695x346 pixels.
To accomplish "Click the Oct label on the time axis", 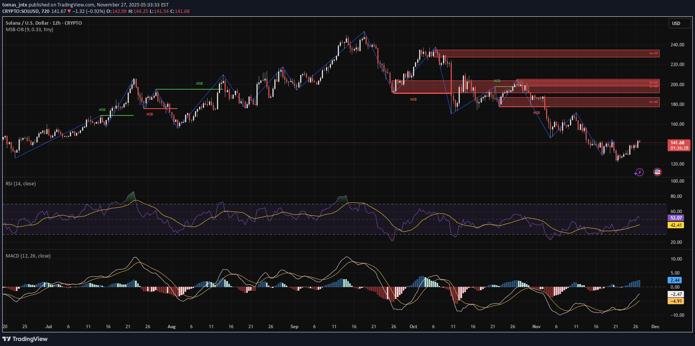I will point(413,327).
